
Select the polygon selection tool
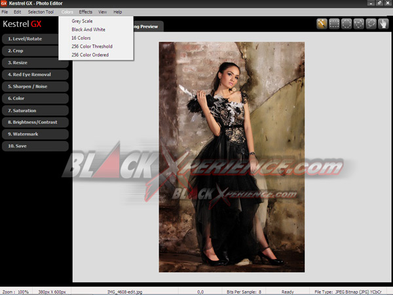pos(359,24)
